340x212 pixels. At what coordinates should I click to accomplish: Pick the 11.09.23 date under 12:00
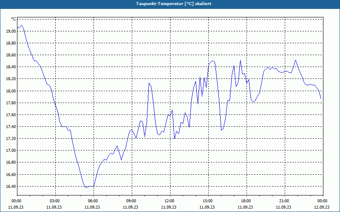pos(169,207)
